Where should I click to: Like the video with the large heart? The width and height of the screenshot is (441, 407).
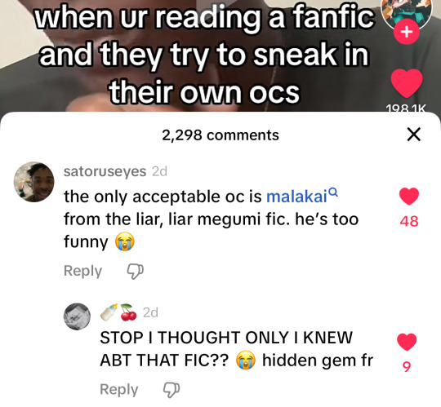[407, 83]
